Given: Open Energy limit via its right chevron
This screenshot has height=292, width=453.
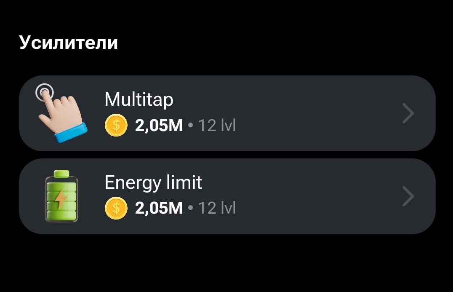Looking at the screenshot, I should [408, 196].
